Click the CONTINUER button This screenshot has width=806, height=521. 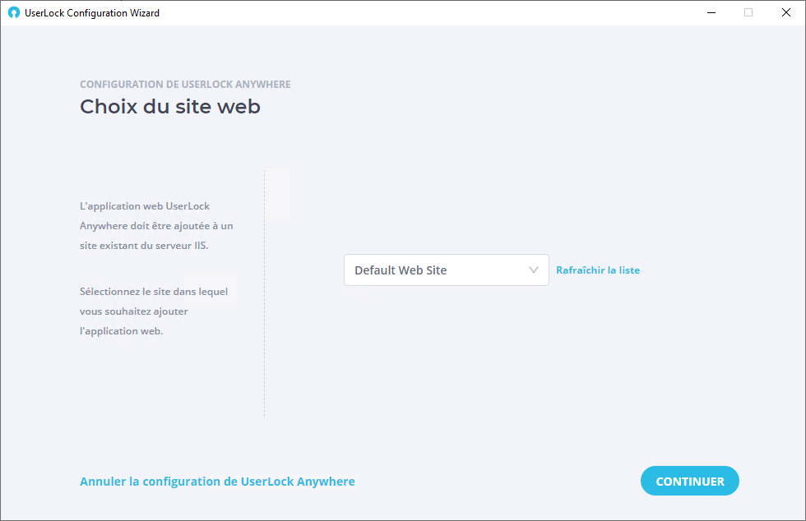pyautogui.click(x=690, y=481)
